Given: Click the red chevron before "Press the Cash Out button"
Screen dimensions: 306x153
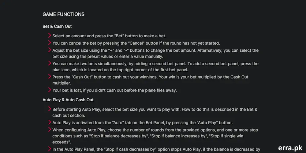Looking at the screenshot, I should [x=50, y=76].
